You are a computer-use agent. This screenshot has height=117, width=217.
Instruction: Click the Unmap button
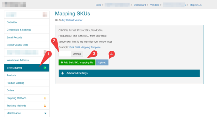pos(77,54)
